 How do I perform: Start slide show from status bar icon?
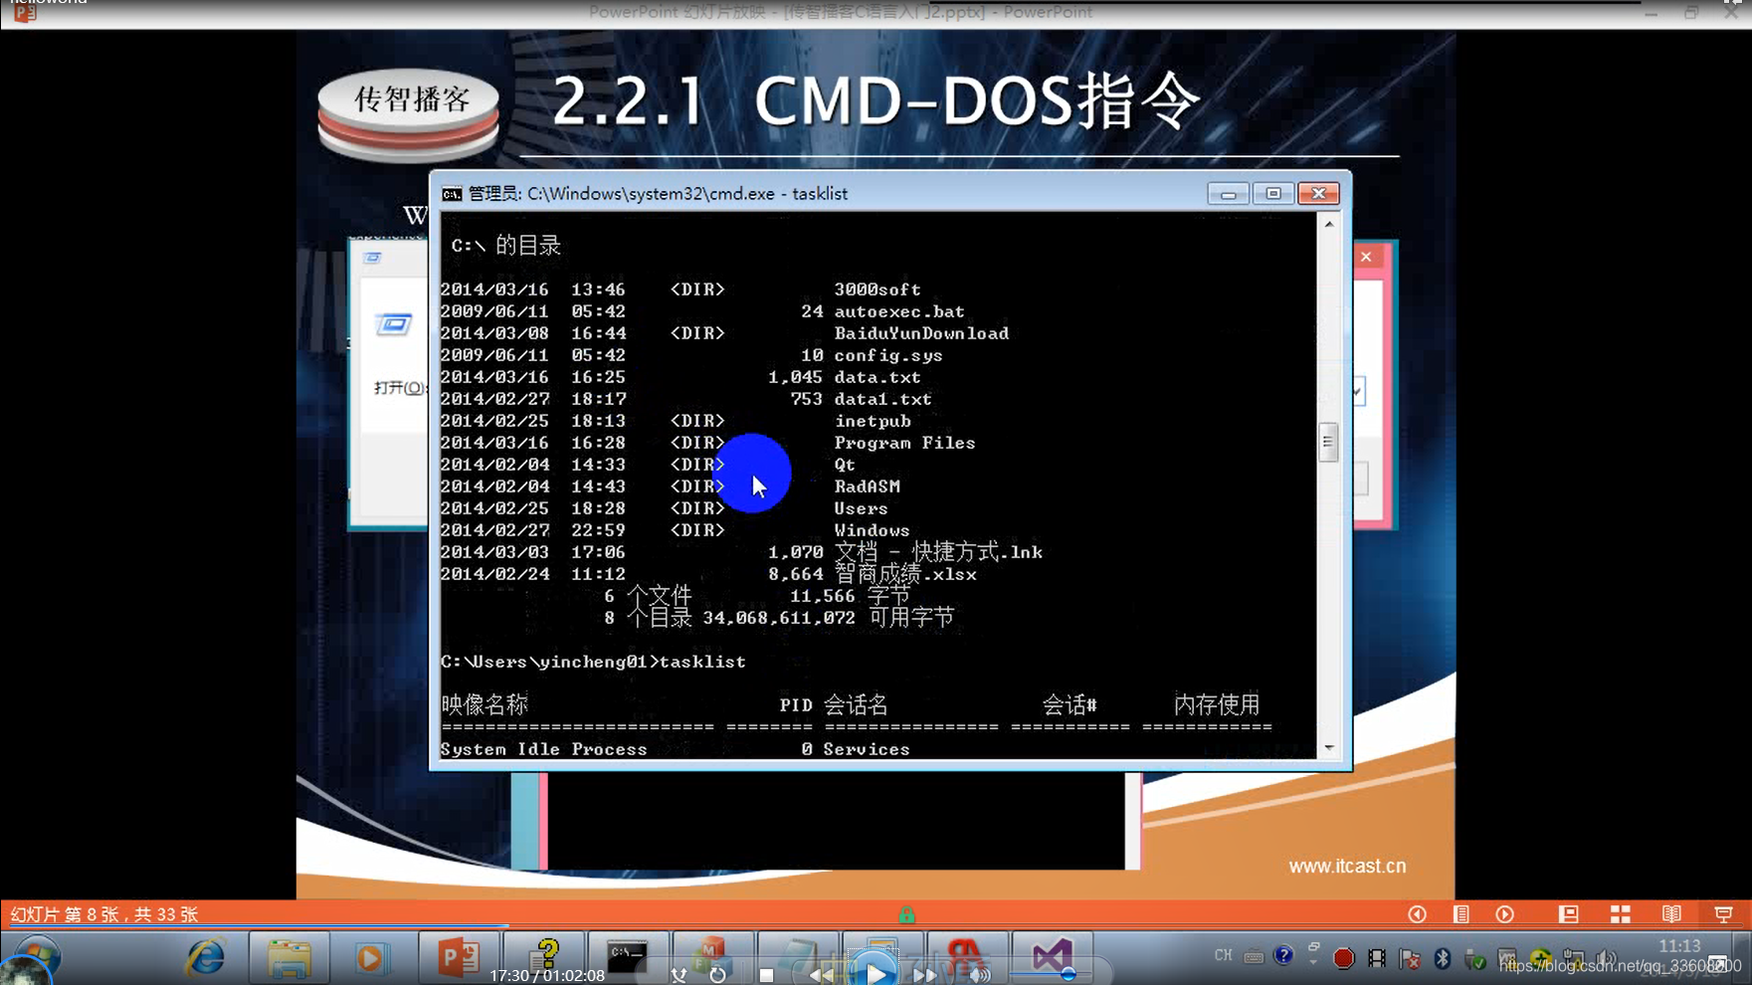click(1723, 914)
